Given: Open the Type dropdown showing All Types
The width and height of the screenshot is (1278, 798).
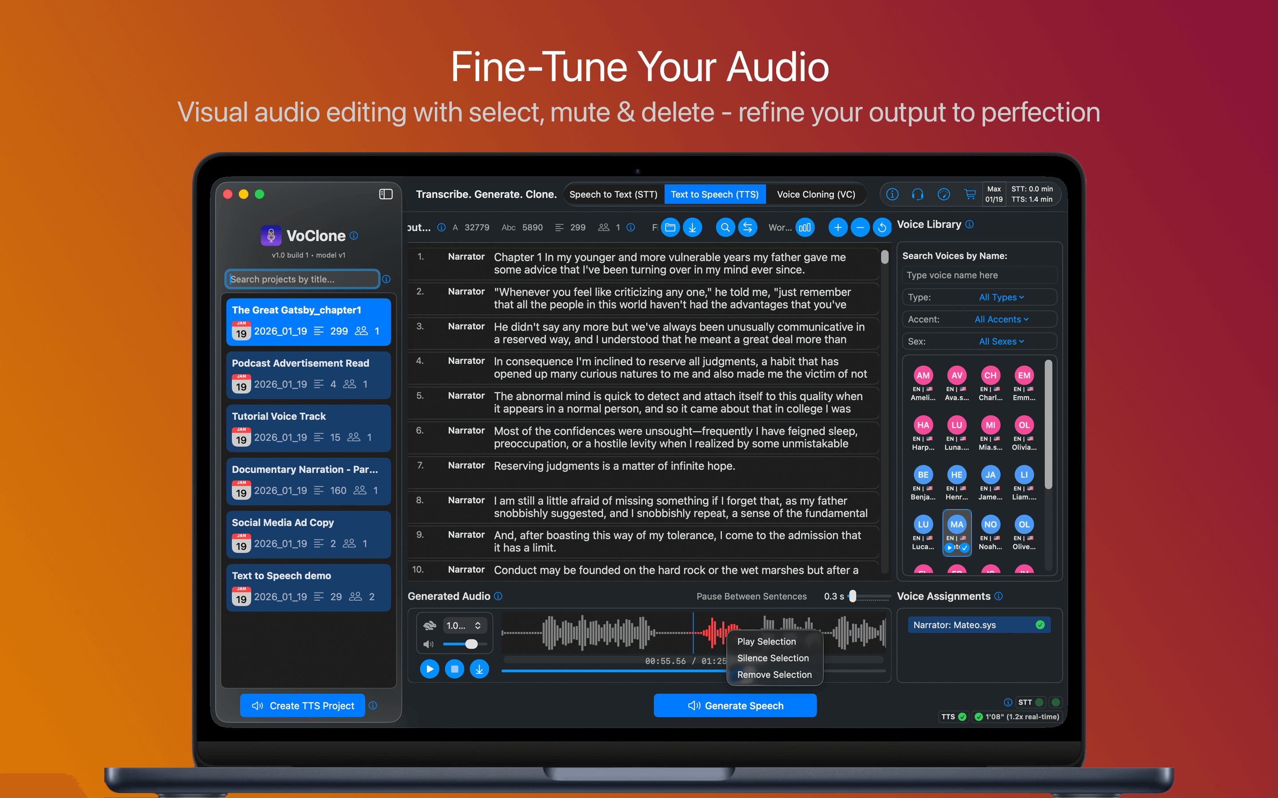Looking at the screenshot, I should point(1001,297).
